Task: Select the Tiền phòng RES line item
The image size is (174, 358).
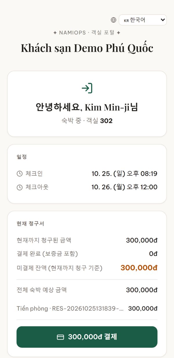Action: [87, 309]
